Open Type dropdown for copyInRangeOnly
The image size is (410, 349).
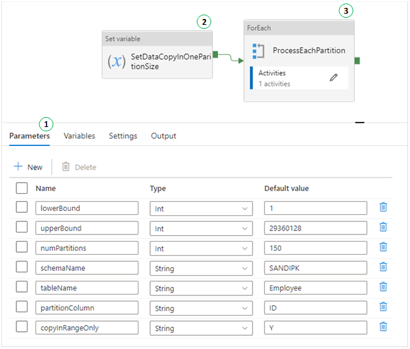201,327
